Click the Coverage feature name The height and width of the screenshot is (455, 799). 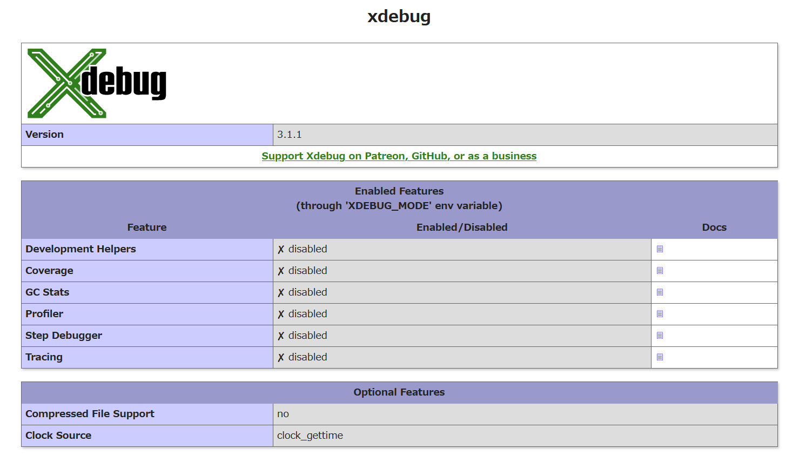click(49, 271)
